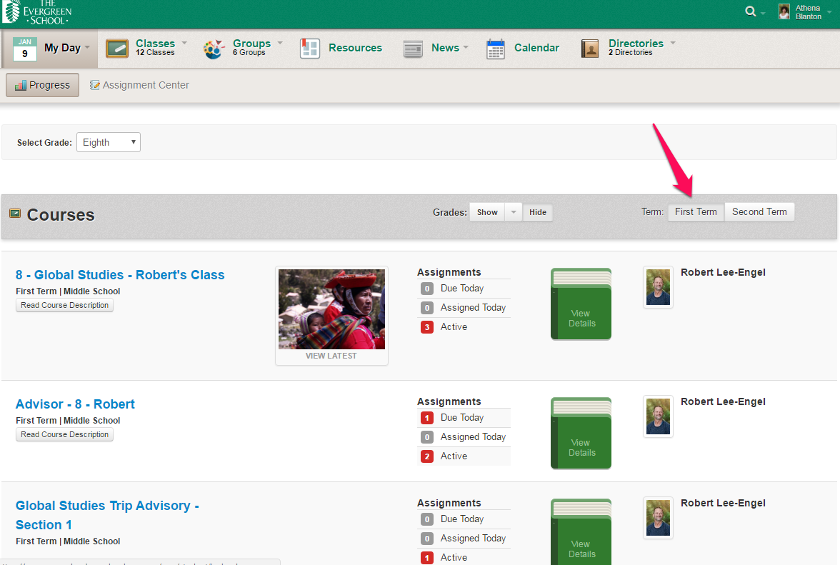Viewport: 840px width, 565px height.
Task: Read Course Description for Global Studies Robert's Class
Action: tap(64, 305)
